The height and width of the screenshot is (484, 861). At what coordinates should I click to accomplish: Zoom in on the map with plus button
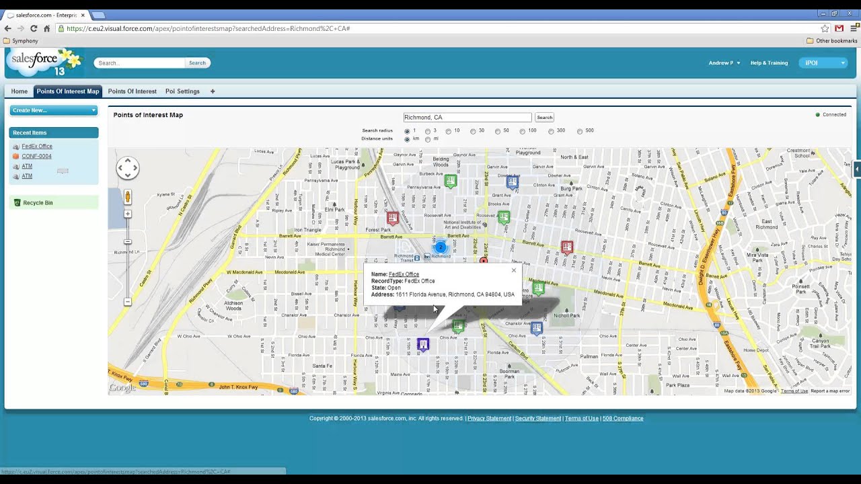128,214
